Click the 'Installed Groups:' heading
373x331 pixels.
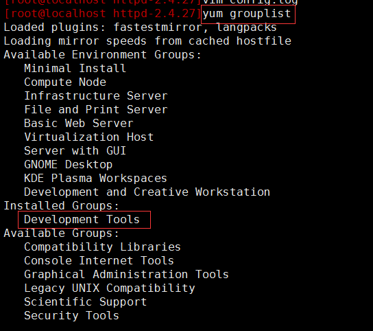tap(61, 205)
